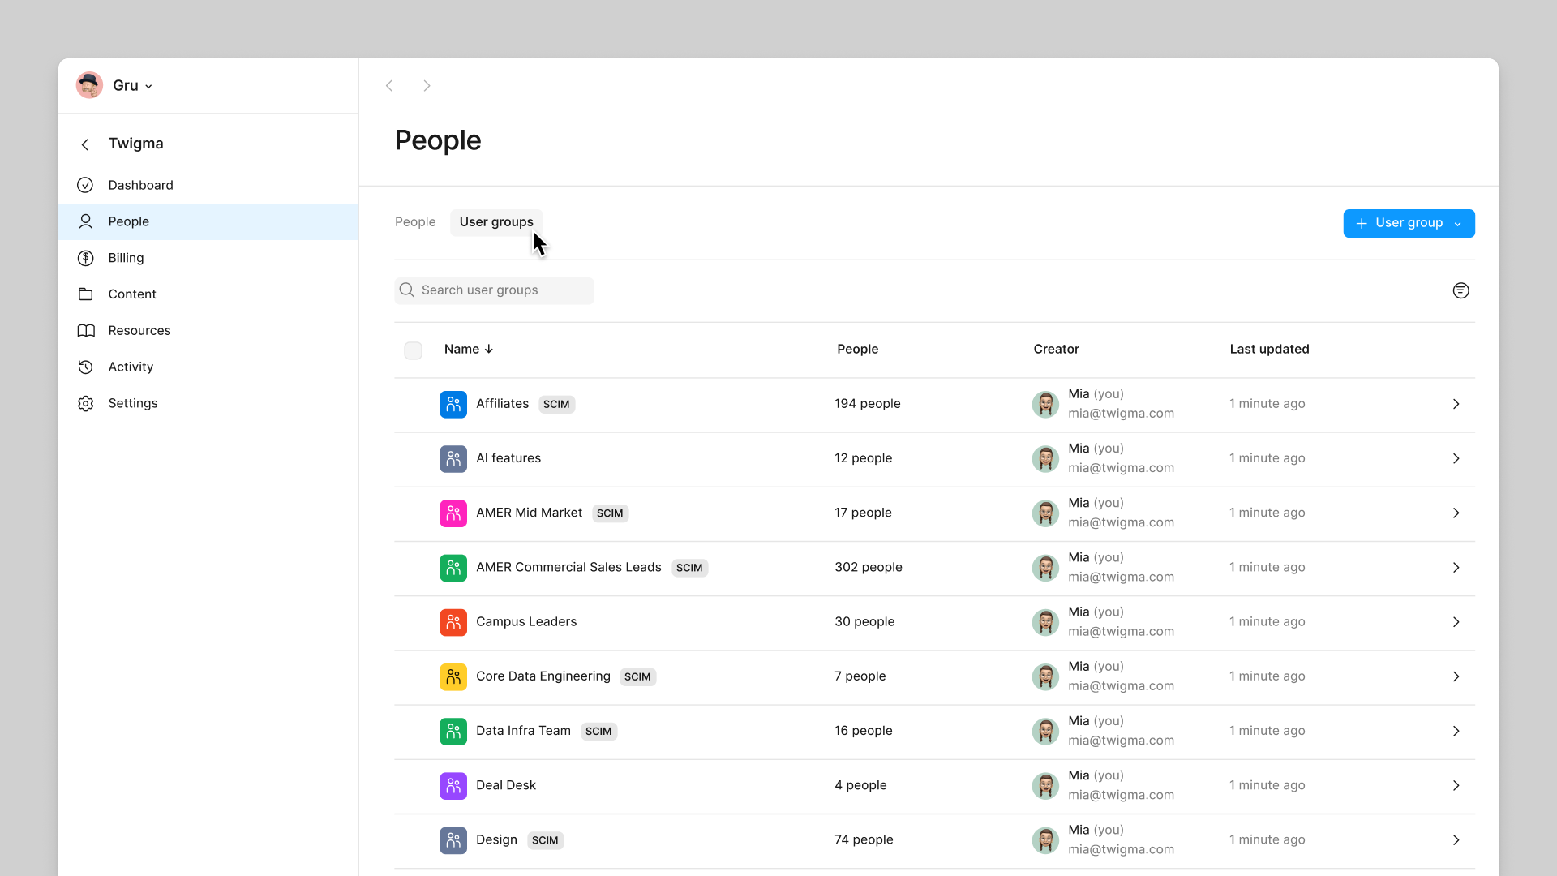Toggle the Name column sort order
The width and height of the screenshot is (1557, 876).
(469, 349)
